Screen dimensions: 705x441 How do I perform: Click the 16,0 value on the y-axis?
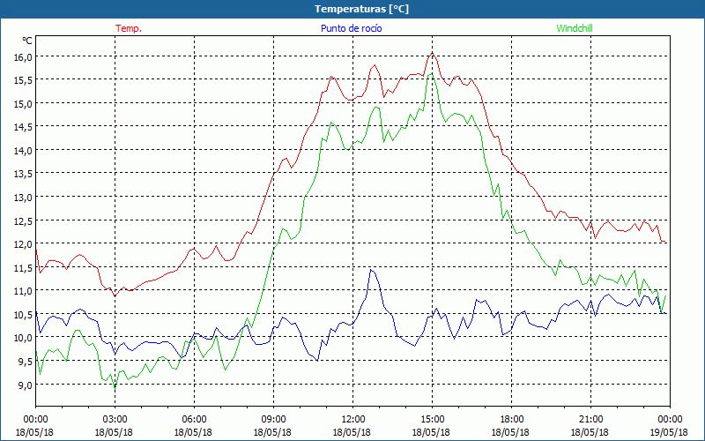(23, 56)
